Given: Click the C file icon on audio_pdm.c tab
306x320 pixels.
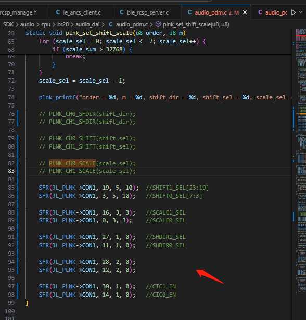Looking at the screenshot, I should coord(189,12).
